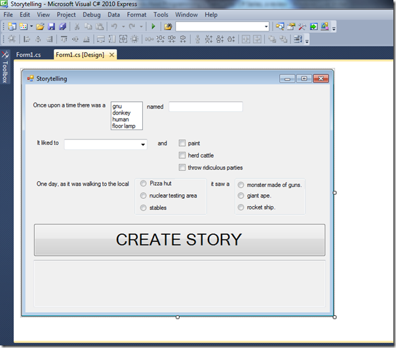The width and height of the screenshot is (396, 348).
Task: Open the Toolbox side panel
Action: pos(5,67)
